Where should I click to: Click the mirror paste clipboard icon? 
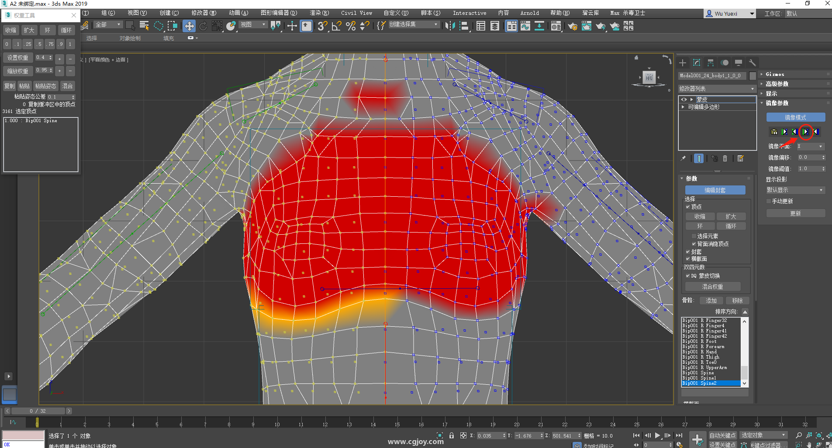pyautogui.click(x=774, y=132)
